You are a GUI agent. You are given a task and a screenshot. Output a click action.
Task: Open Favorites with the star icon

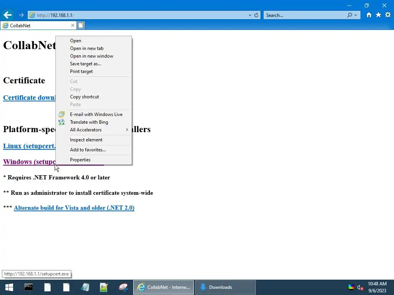[378, 15]
